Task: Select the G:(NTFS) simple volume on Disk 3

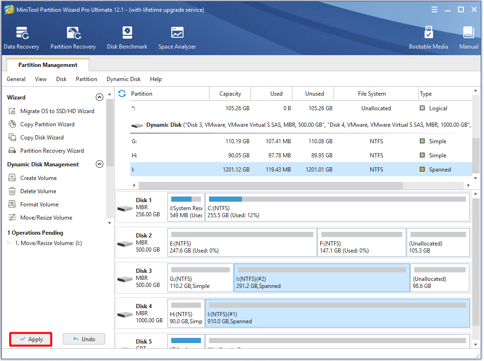Action: pos(200,278)
